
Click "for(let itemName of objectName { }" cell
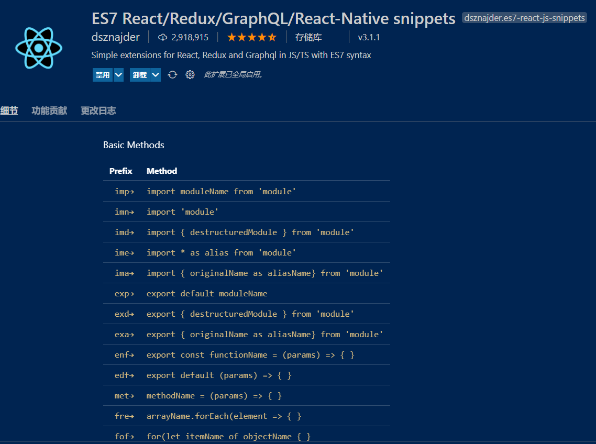(x=229, y=436)
